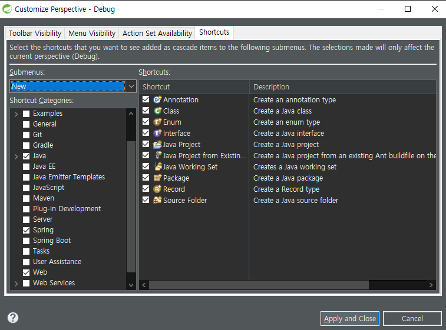Viewport: 446px width, 330px height.
Task: Uncheck the Interface shortcut checkbox
Action: click(x=146, y=133)
